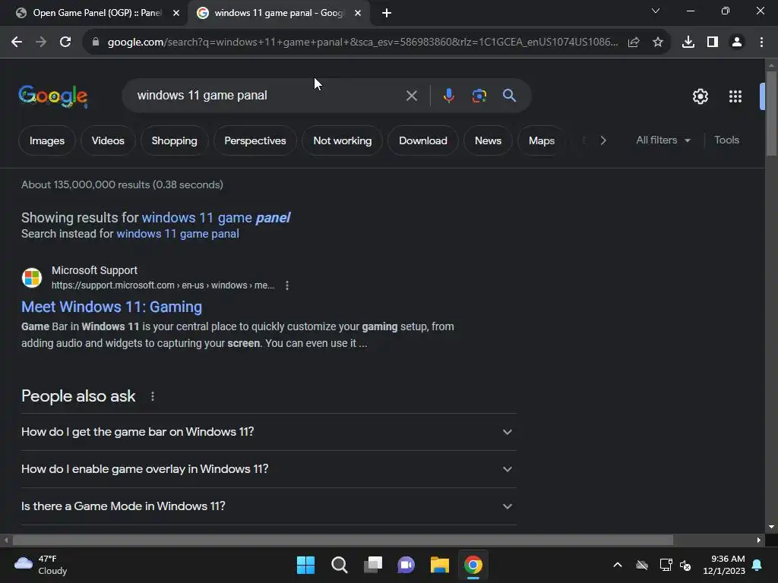Open a new tab
This screenshot has height=583, width=778.
click(x=387, y=13)
